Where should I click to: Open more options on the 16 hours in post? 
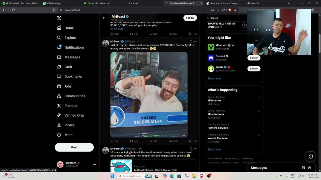click(x=195, y=148)
